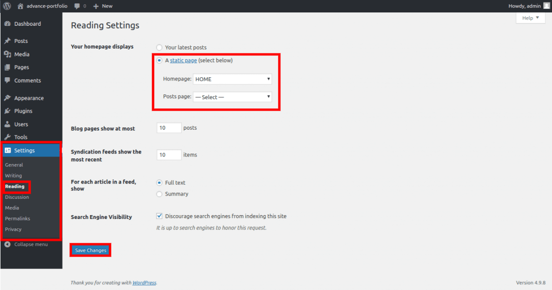Open Discussion settings submenu
This screenshot has height=290, width=552.
pyautogui.click(x=17, y=197)
